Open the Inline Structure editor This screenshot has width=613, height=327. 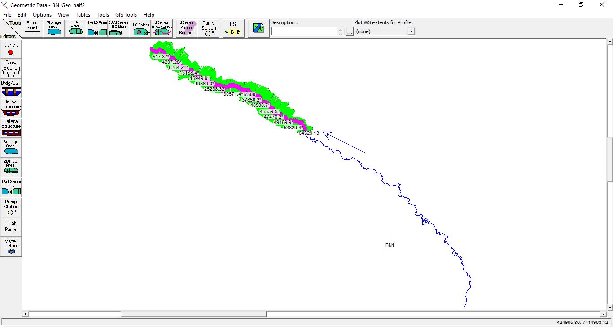11,107
